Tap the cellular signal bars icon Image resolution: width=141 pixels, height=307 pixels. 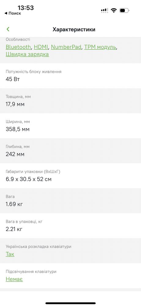click(105, 10)
